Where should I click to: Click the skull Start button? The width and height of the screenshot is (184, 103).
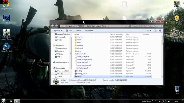pos(4,101)
